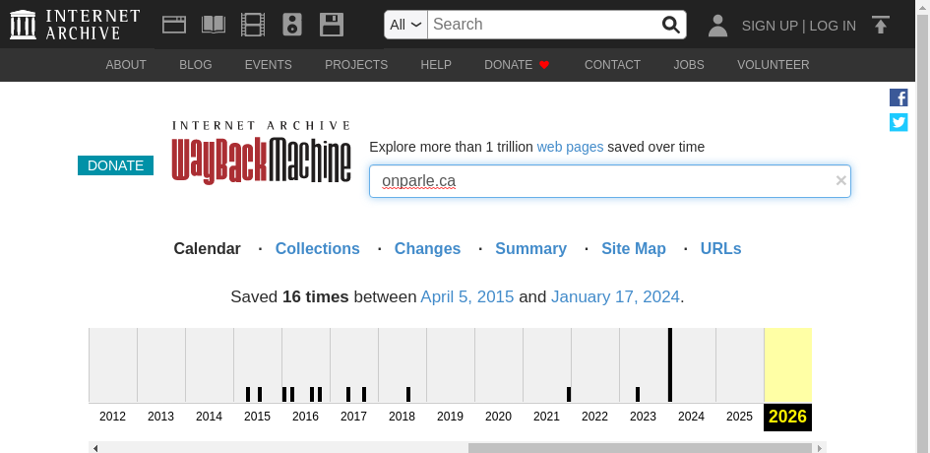
Task: Click the top Search input field
Action: (544, 25)
